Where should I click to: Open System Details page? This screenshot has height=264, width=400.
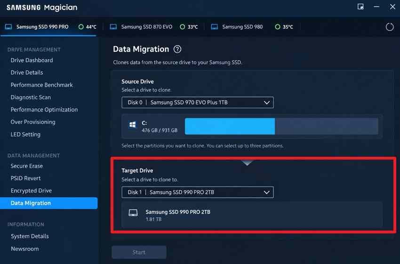tap(30, 236)
